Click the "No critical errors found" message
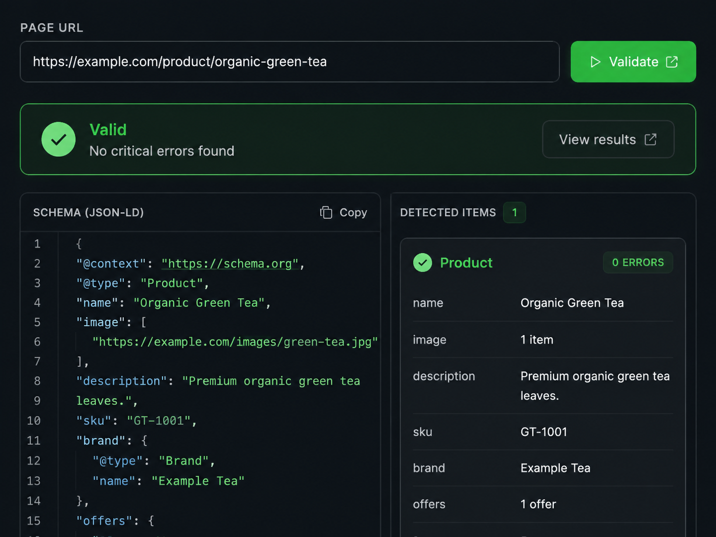716x537 pixels. pos(162,151)
